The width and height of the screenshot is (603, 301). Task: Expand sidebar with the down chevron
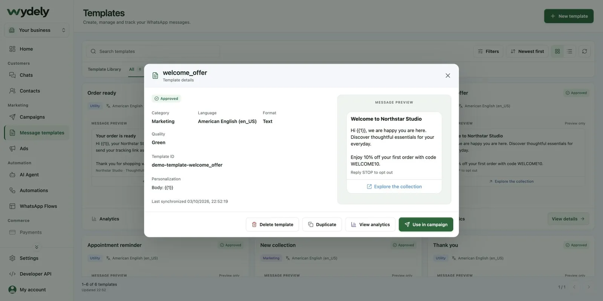[x=37, y=247]
